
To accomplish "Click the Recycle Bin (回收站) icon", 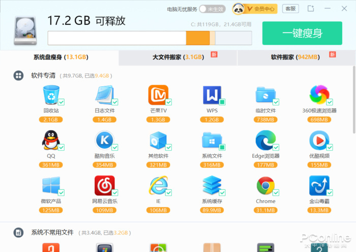I will 51,95.
